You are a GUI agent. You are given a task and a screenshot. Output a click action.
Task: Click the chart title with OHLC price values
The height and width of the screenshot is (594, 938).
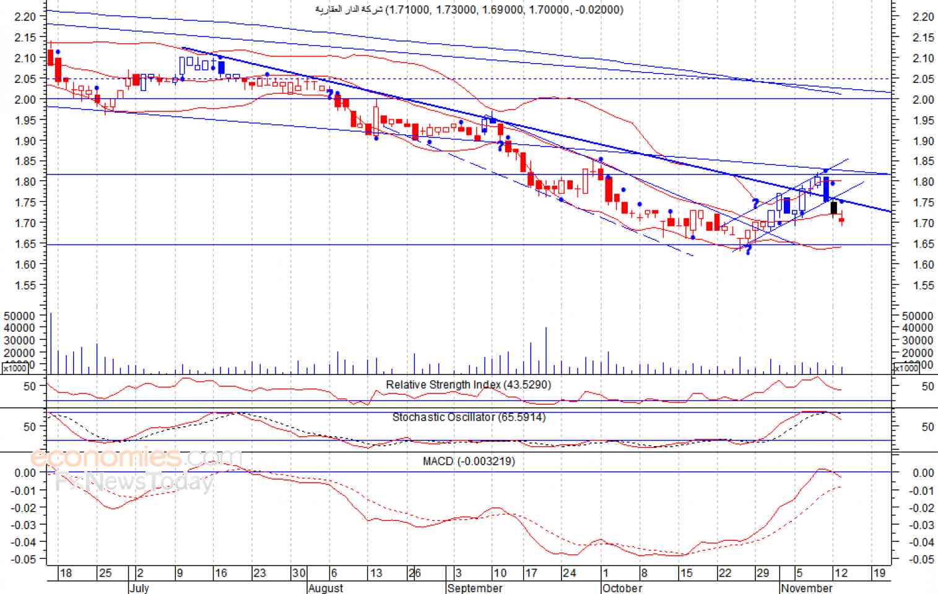(x=469, y=9)
